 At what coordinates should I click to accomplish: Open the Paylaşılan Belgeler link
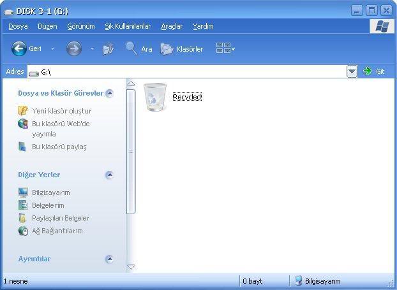[x=61, y=218]
